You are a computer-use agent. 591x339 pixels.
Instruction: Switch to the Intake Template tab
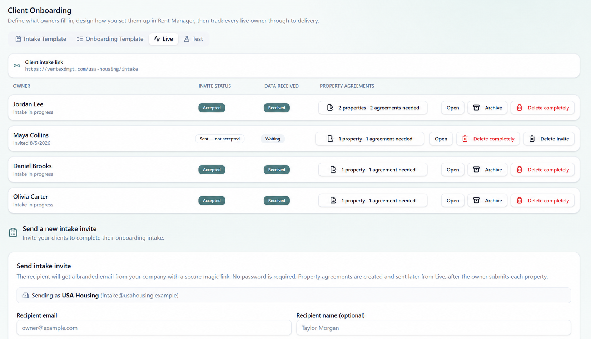(x=41, y=39)
